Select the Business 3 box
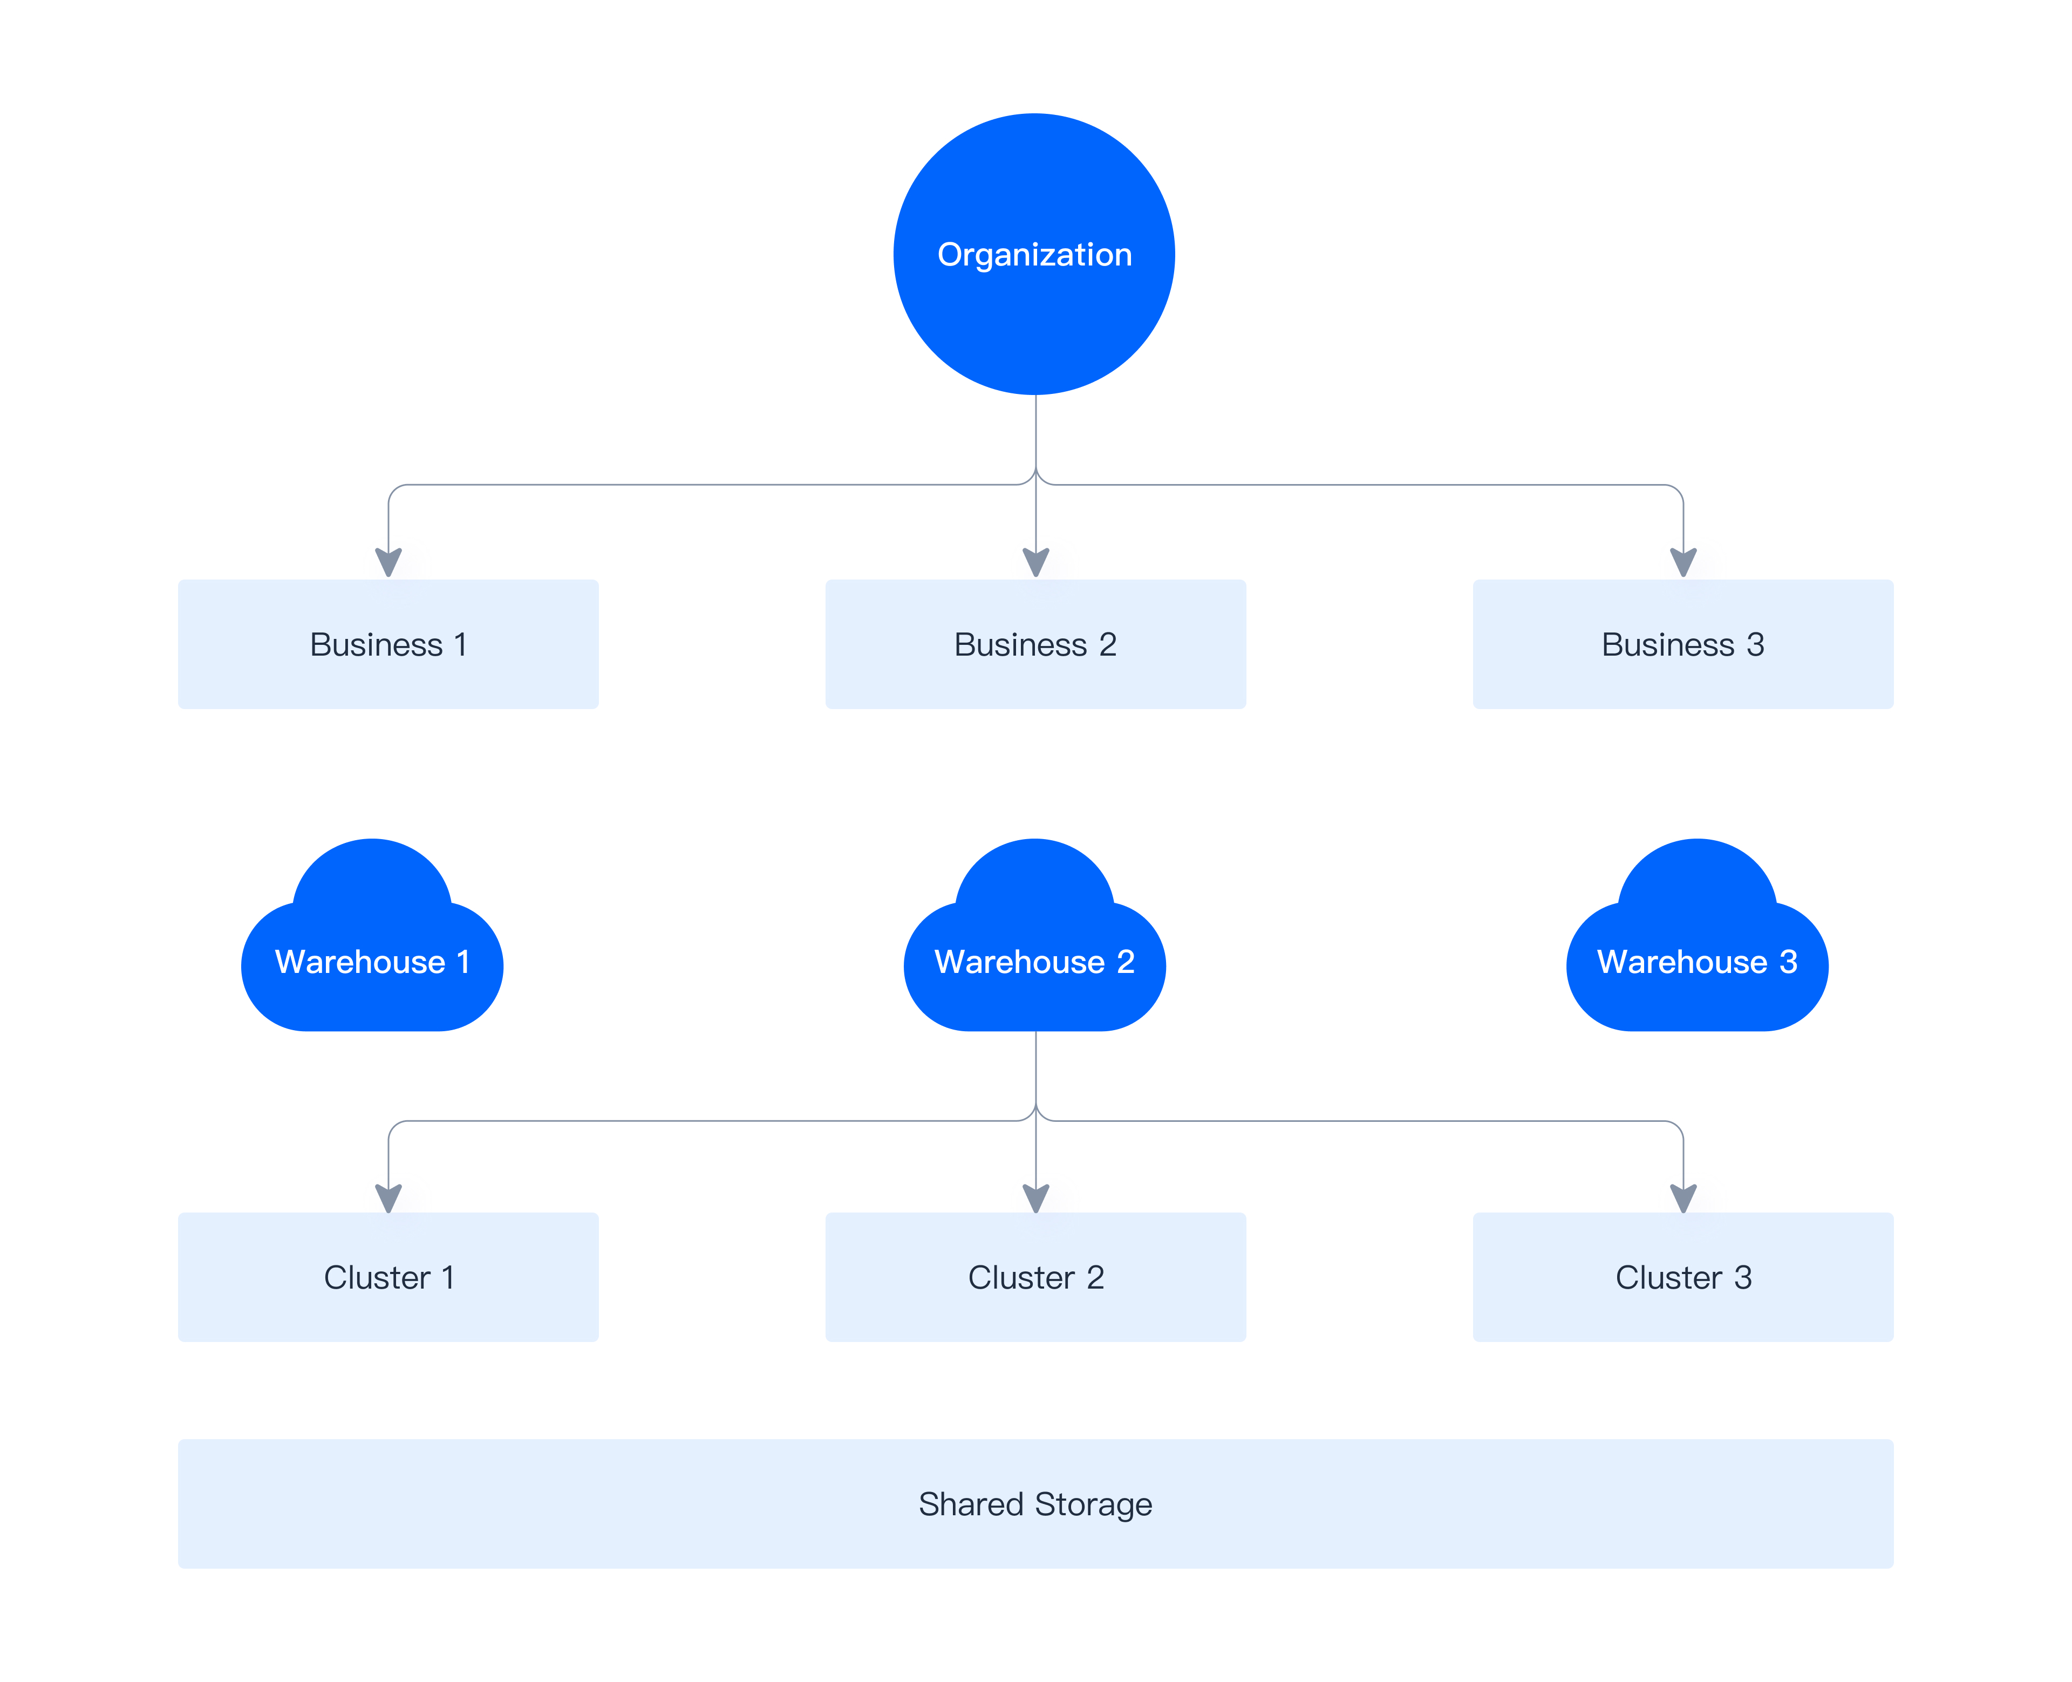This screenshot has height=1682, width=2072. coord(1682,644)
